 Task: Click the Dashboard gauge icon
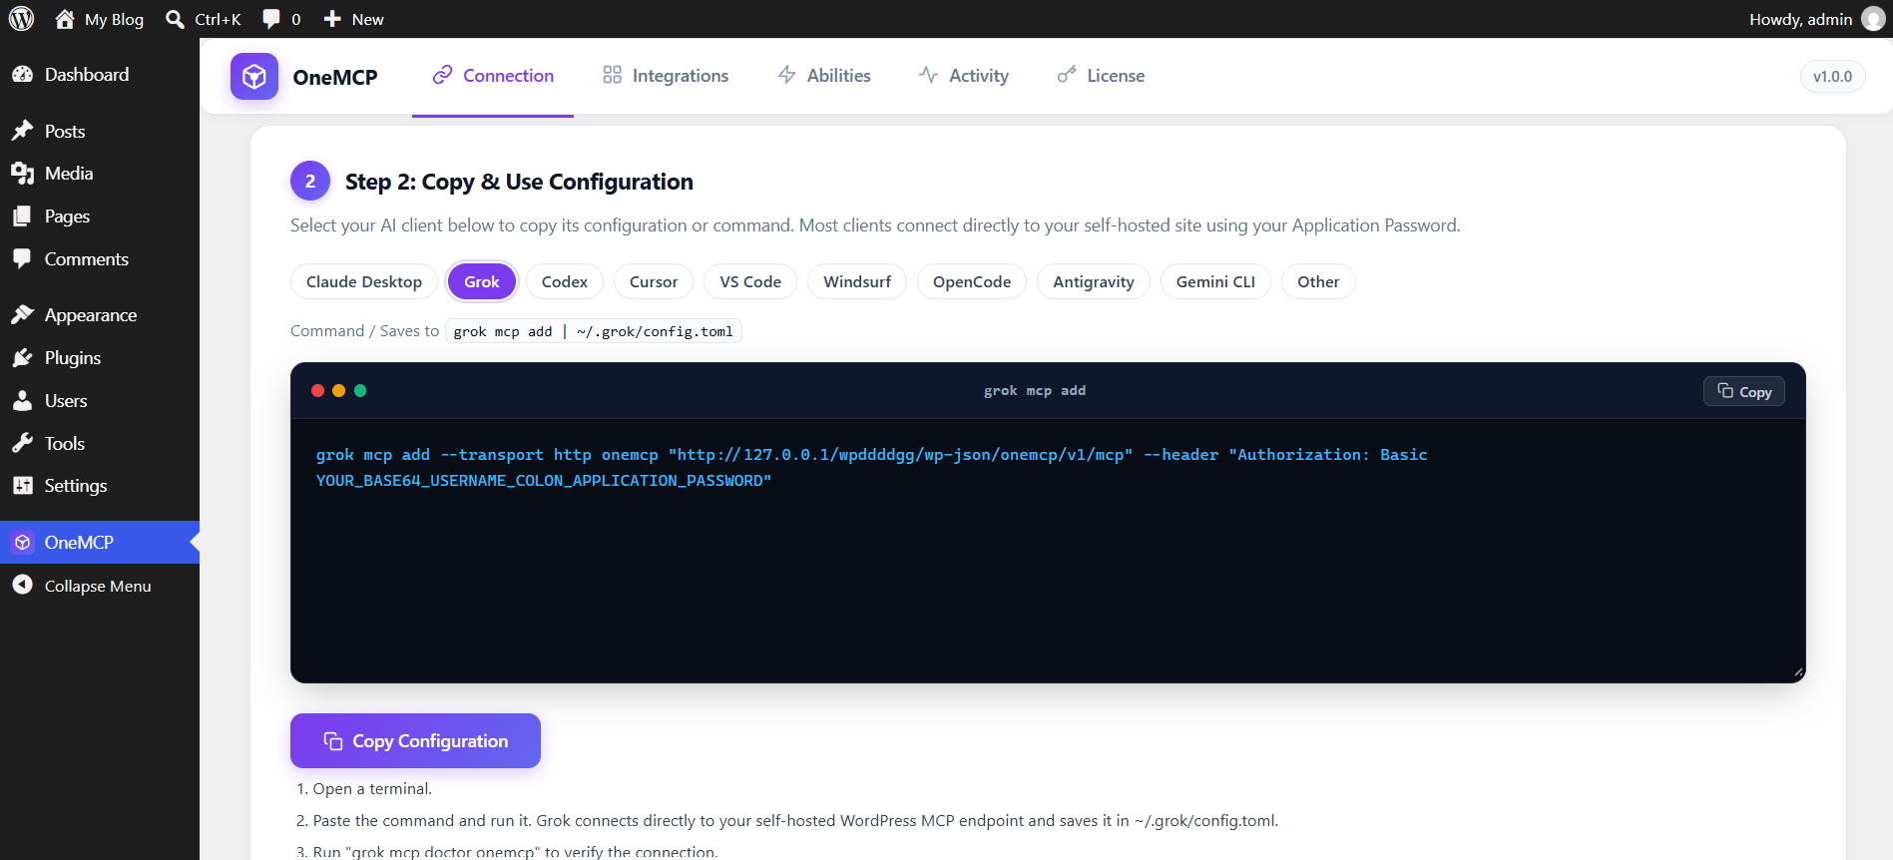click(22, 75)
